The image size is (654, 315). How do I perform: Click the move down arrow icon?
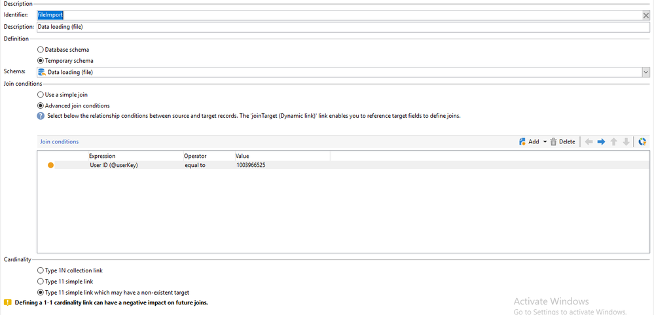[x=626, y=141]
